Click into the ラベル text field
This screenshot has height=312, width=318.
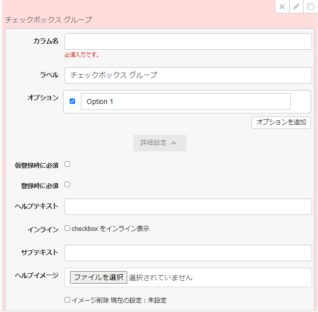pyautogui.click(x=188, y=75)
